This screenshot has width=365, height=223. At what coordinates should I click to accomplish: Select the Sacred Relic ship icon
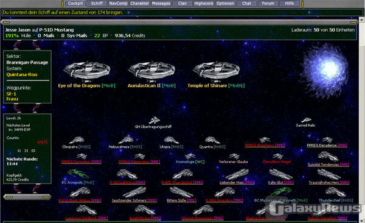(x=306, y=120)
